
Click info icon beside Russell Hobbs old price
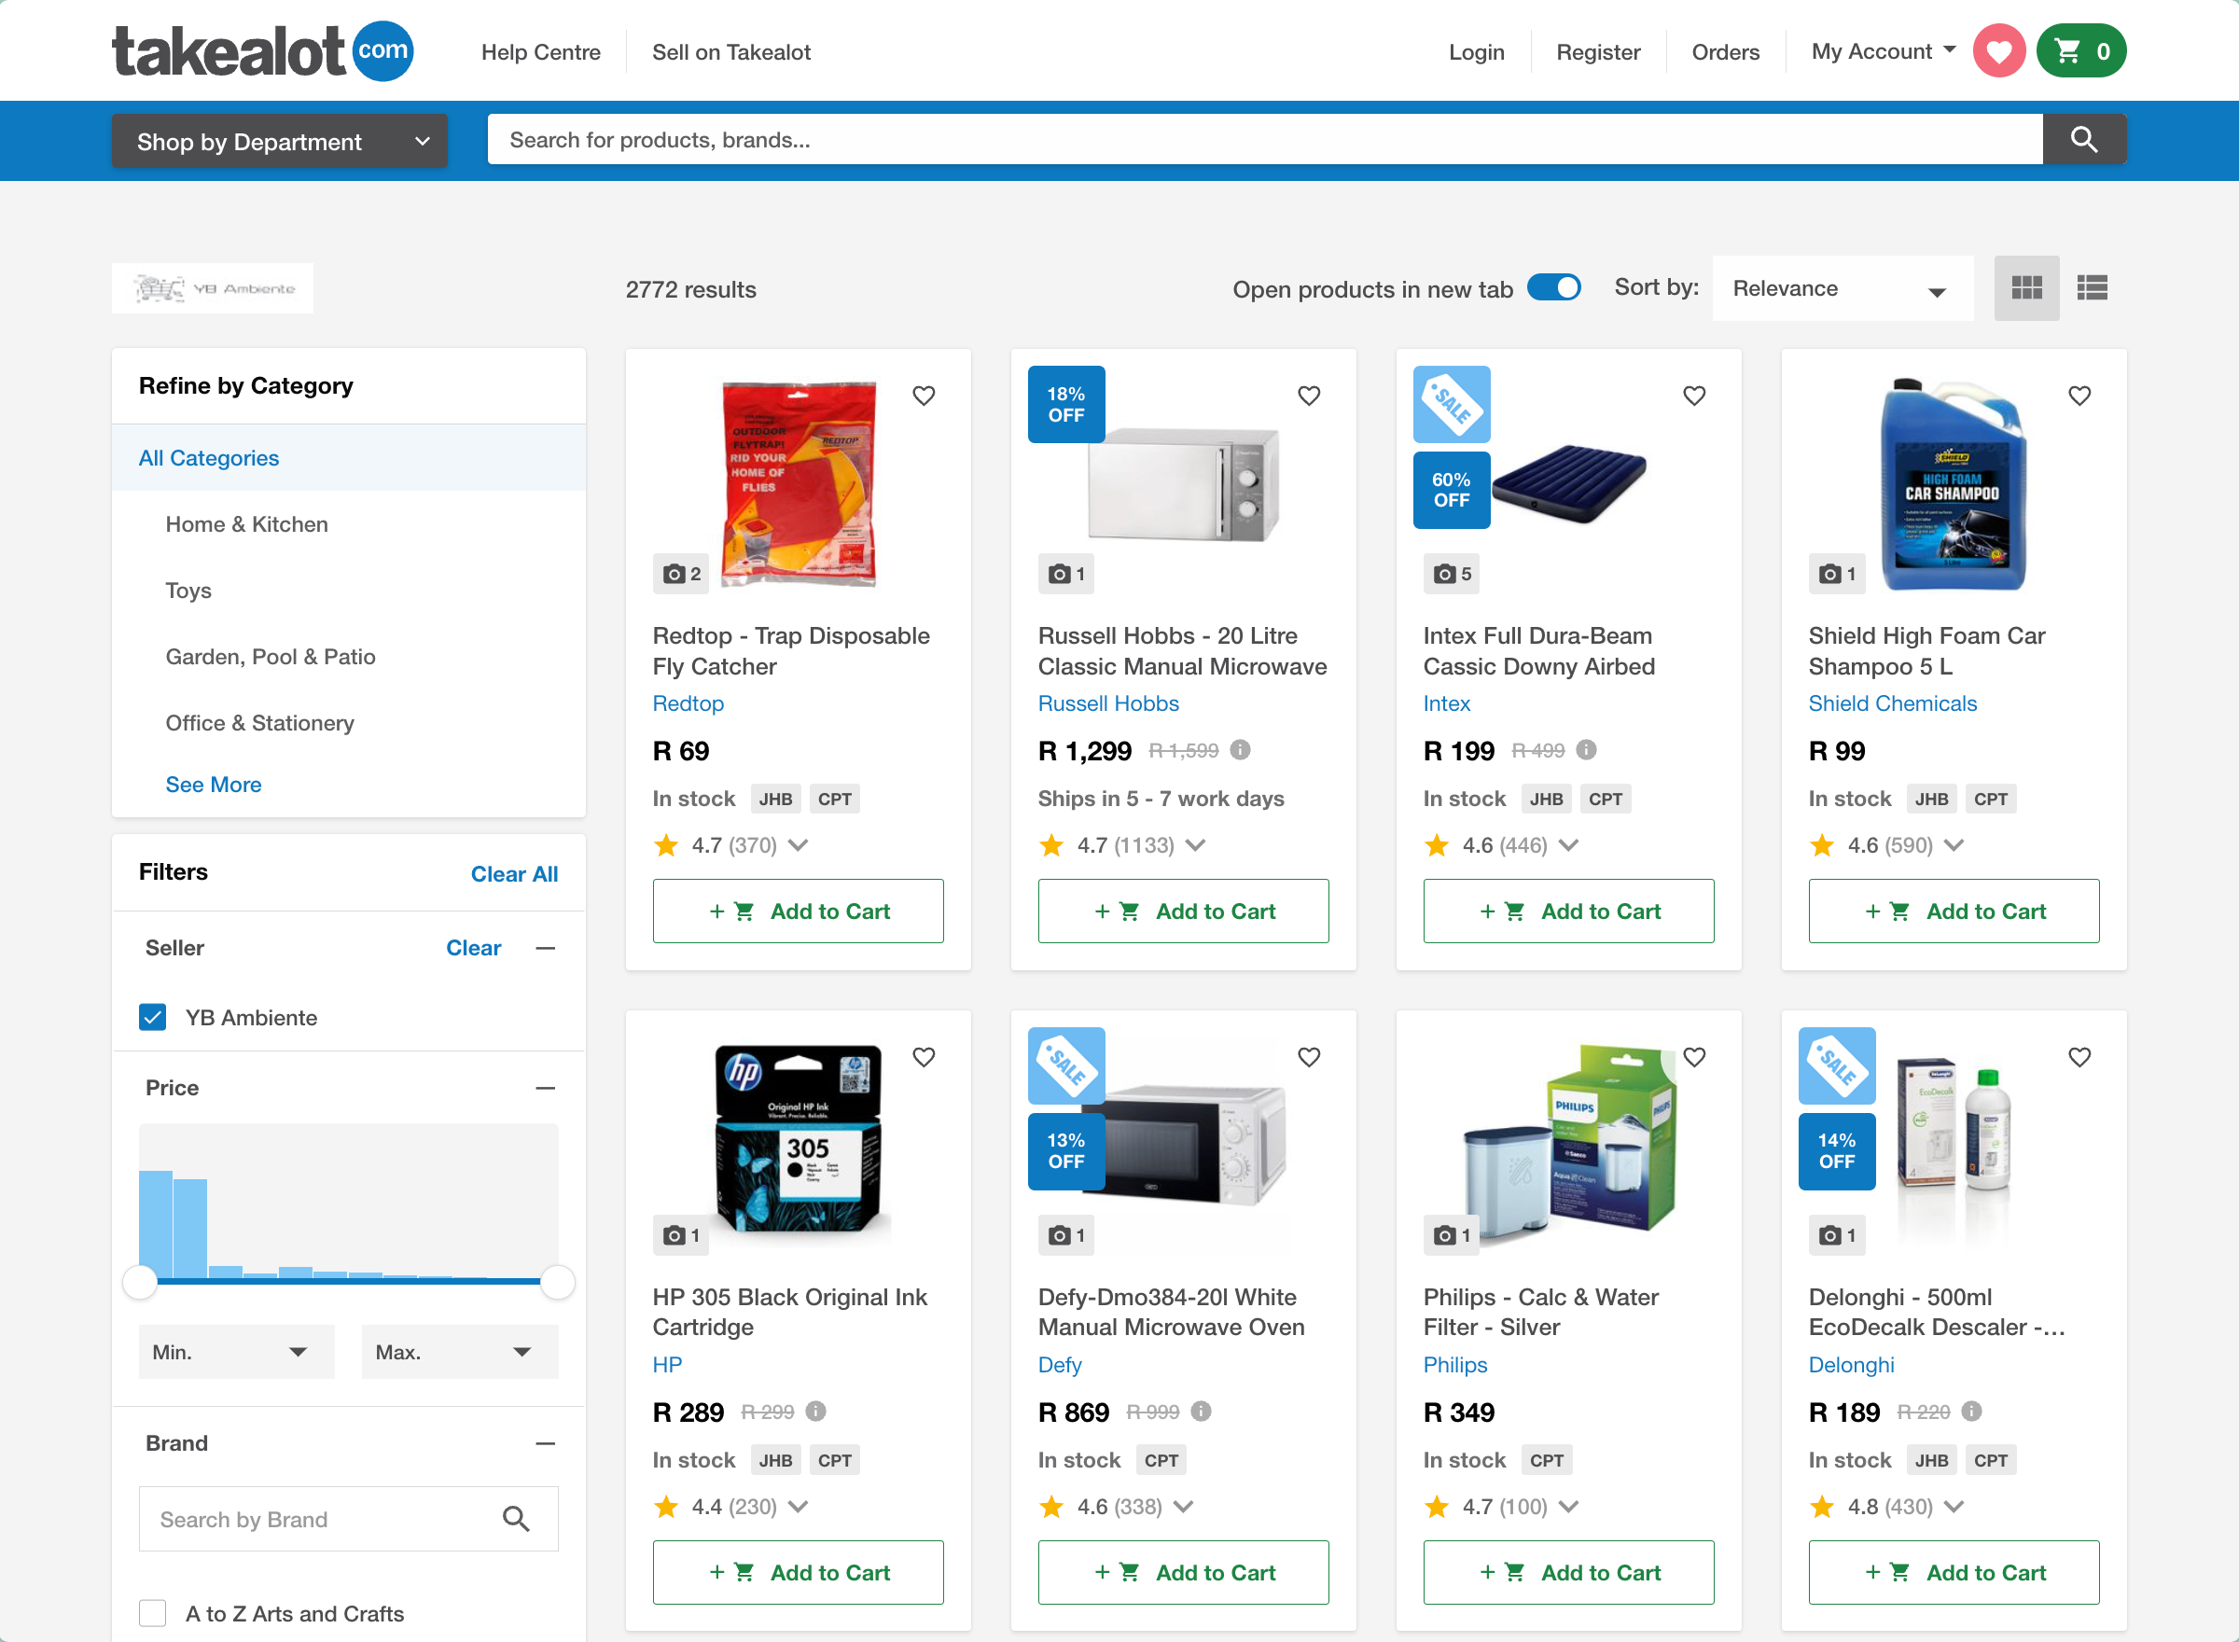pos(1240,749)
